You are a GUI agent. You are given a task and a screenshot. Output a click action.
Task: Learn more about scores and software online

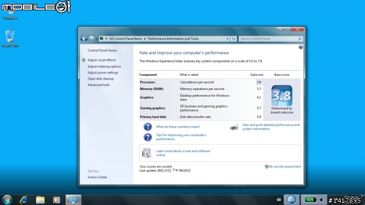[x=183, y=153]
